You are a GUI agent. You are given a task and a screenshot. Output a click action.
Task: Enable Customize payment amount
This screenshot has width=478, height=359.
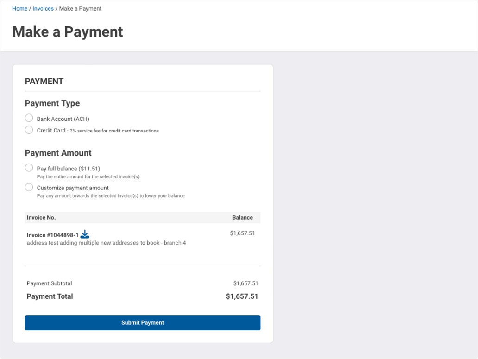(29, 187)
